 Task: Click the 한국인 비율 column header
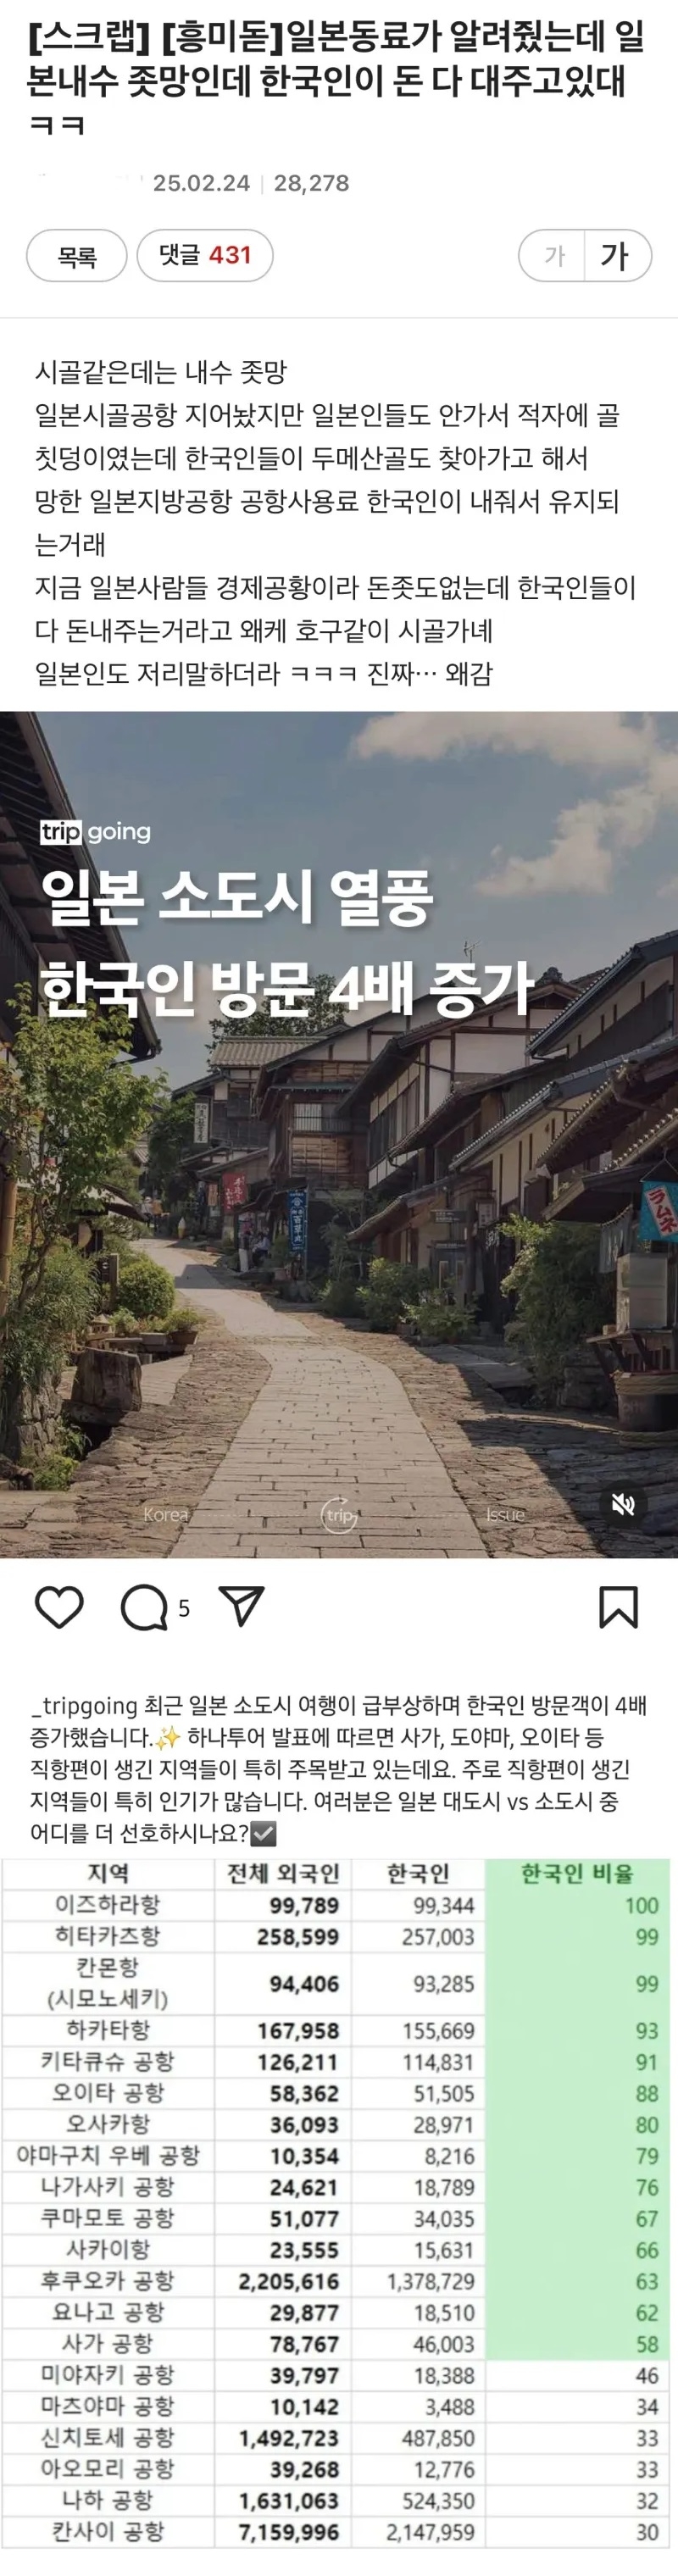[x=577, y=1873]
